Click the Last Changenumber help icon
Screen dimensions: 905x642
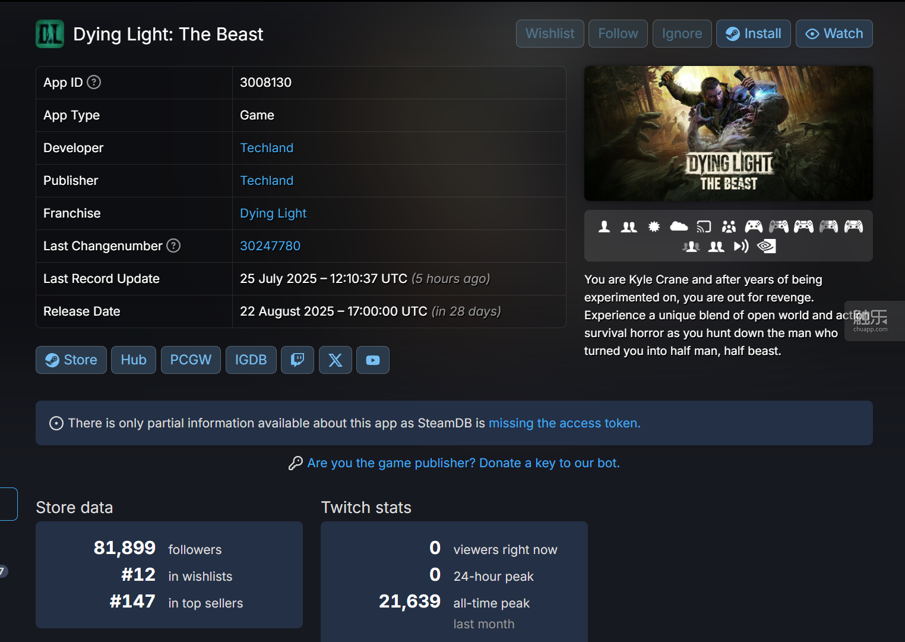coord(173,246)
